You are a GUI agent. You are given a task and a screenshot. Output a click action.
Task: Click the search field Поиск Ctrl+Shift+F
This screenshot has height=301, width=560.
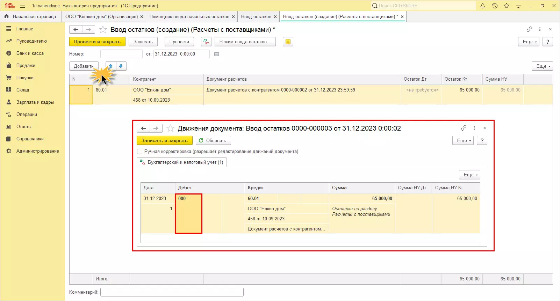[423, 6]
